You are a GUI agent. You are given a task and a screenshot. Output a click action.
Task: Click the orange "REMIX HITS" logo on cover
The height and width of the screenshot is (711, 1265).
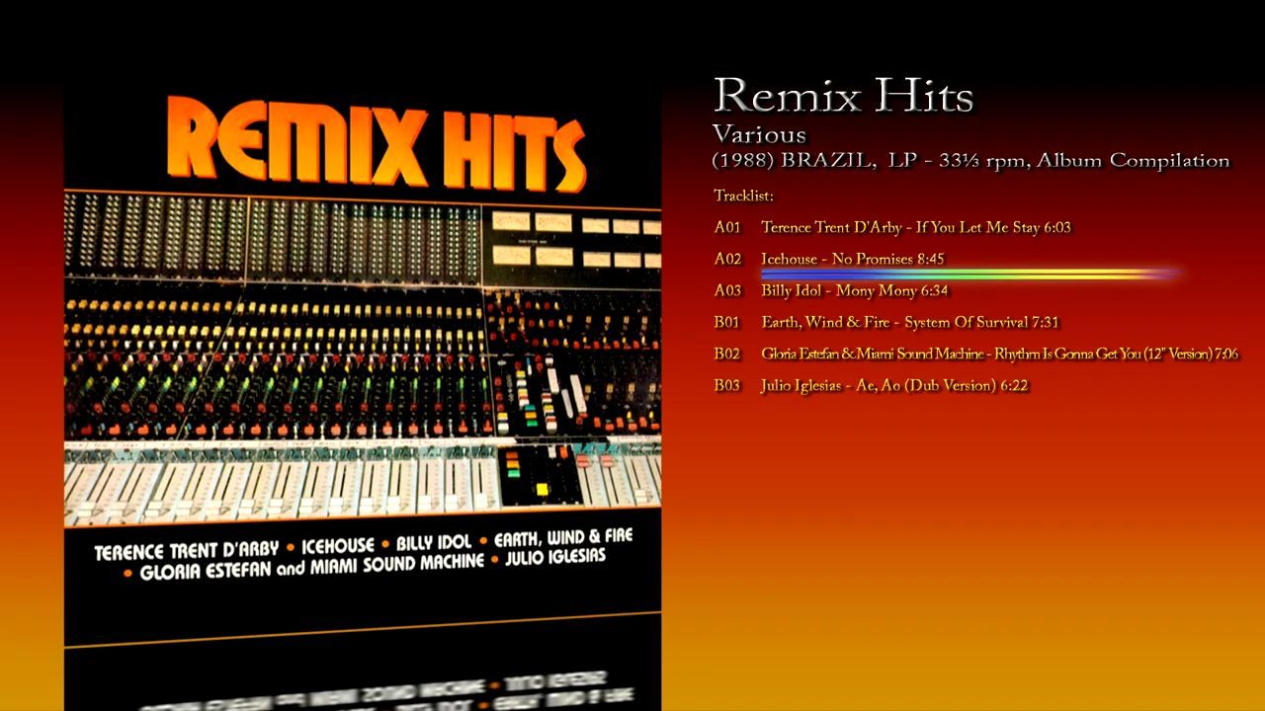376,146
